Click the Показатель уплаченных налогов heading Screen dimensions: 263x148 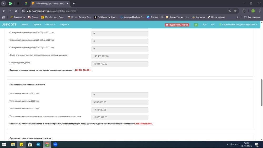[x=27, y=85]
